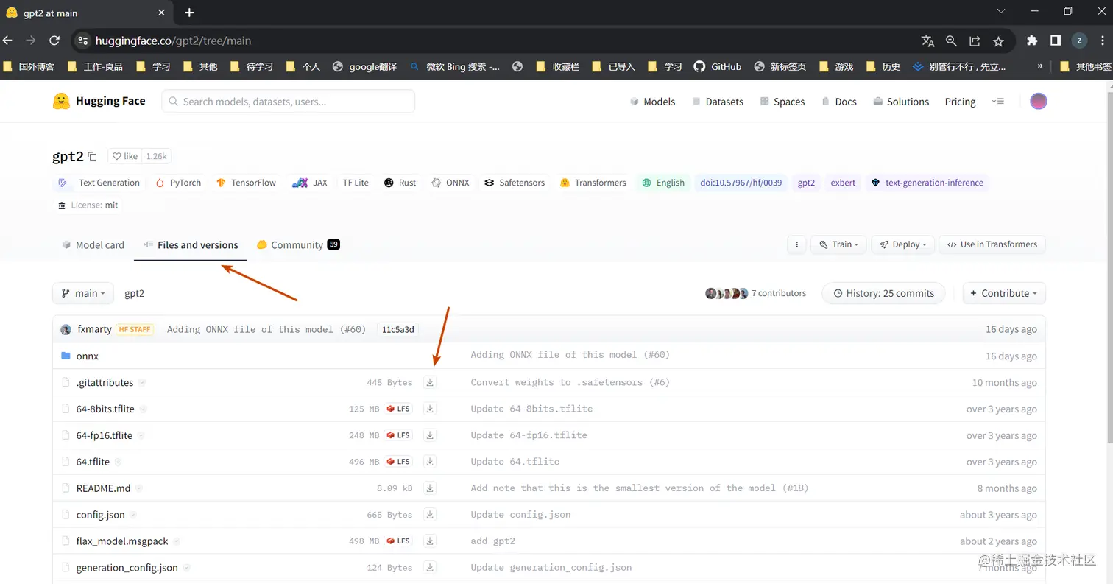The width and height of the screenshot is (1113, 584).
Task: Open the google翻译 bookmark
Action: coord(365,66)
